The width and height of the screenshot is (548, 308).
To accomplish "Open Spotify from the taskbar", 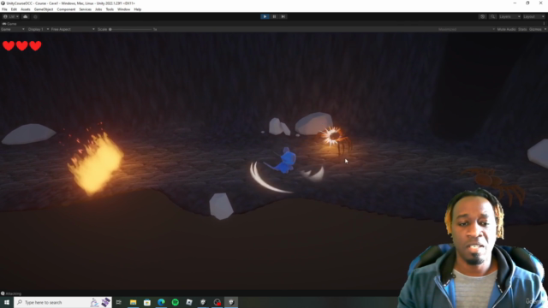I will 175,302.
